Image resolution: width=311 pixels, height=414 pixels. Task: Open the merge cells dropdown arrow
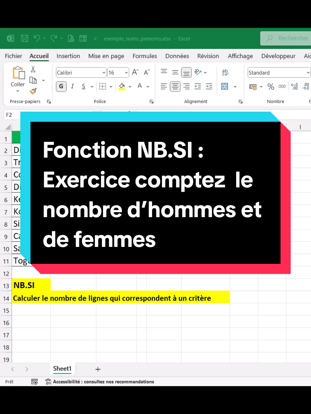(x=235, y=87)
